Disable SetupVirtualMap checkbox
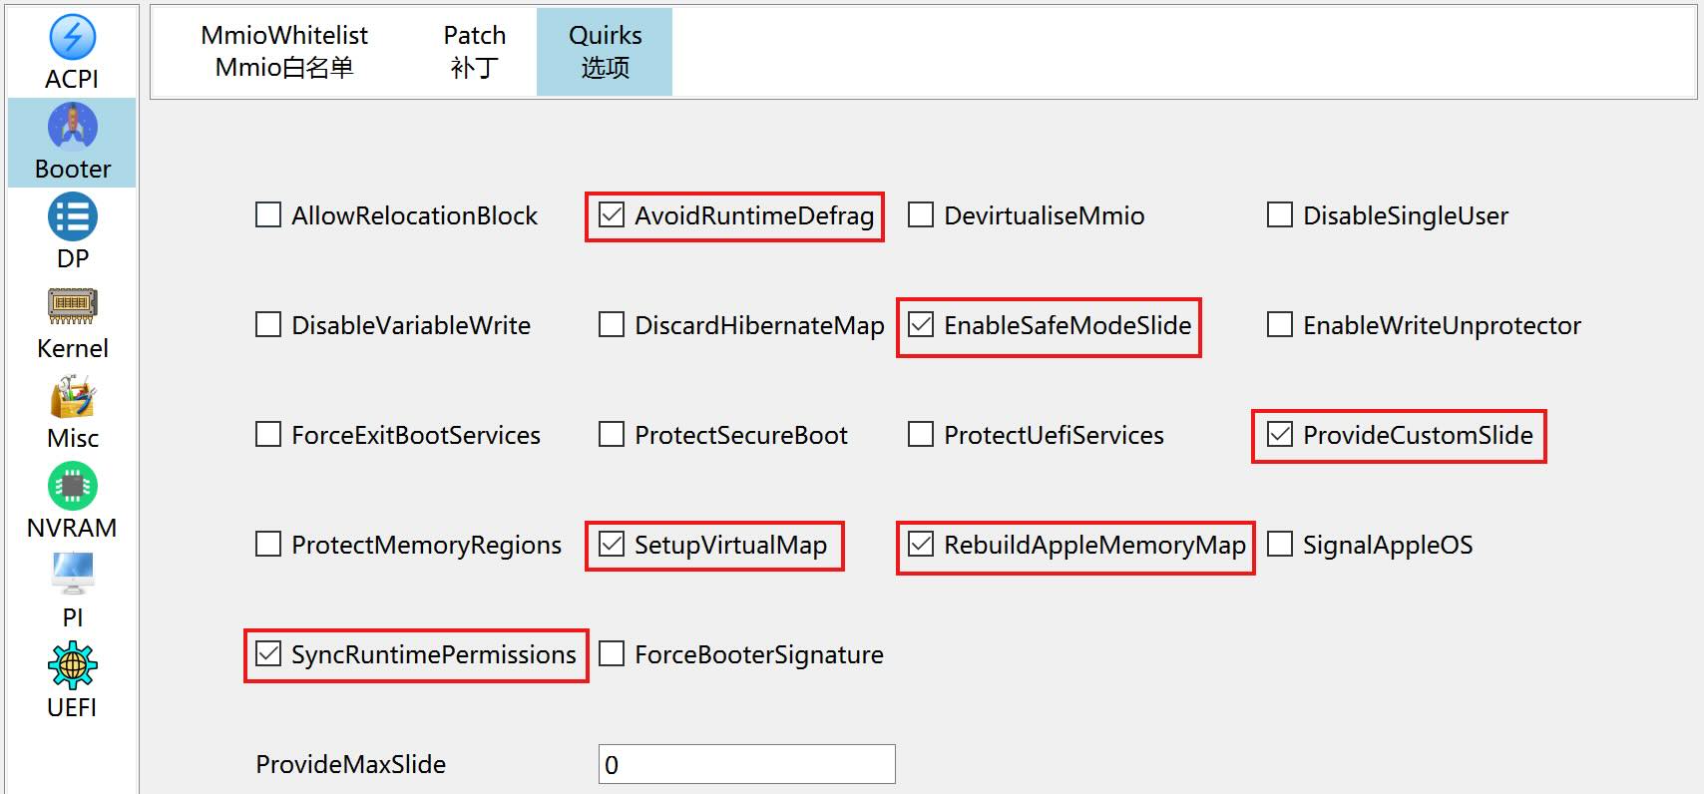The width and height of the screenshot is (1704, 794). pyautogui.click(x=612, y=545)
